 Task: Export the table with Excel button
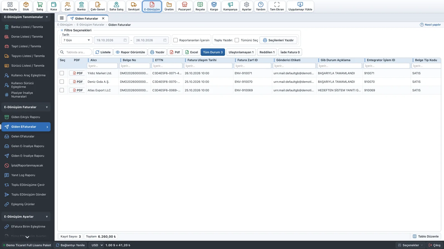coord(191,52)
